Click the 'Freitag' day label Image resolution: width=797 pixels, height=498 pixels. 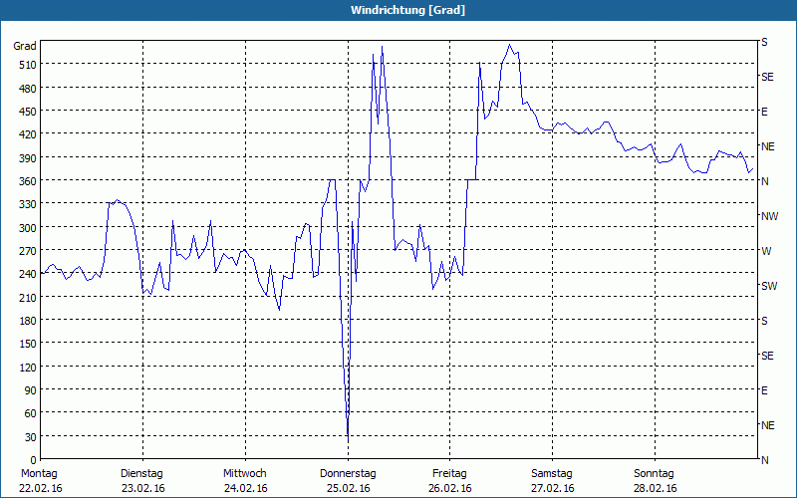(449, 474)
